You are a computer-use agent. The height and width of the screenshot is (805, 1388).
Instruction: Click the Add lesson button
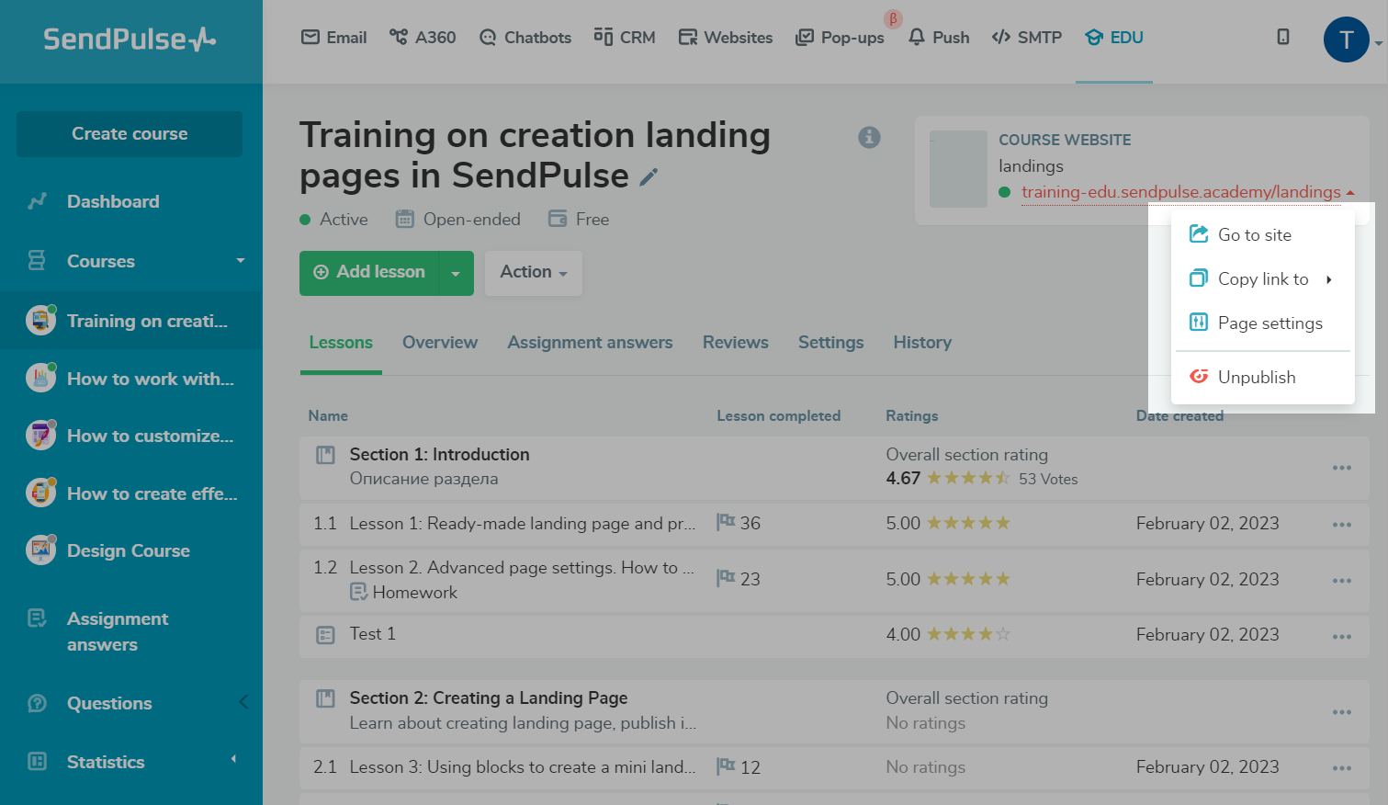pyautogui.click(x=369, y=273)
